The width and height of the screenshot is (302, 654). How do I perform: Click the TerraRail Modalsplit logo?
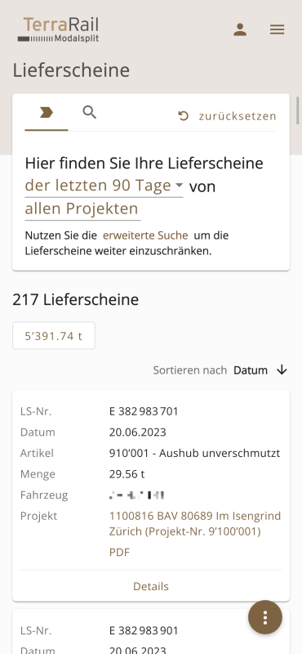click(58, 29)
